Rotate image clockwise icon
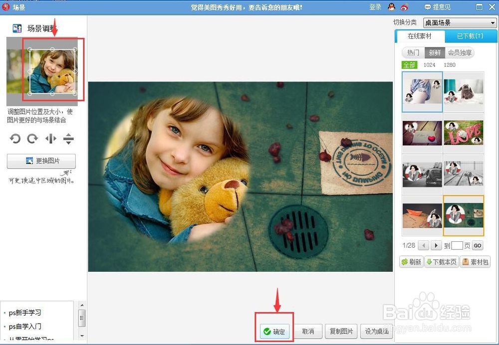Image resolution: width=499 pixels, height=345 pixels. [x=32, y=139]
